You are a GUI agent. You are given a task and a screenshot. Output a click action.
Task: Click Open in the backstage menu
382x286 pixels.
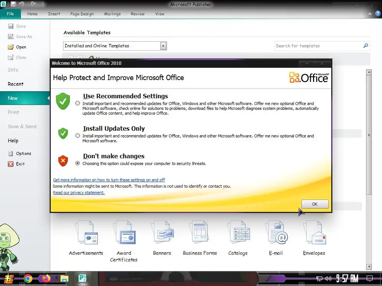point(17,47)
